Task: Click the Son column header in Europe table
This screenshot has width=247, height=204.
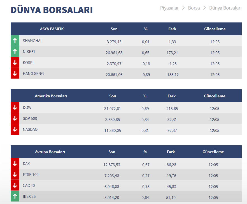Action: coord(112,152)
